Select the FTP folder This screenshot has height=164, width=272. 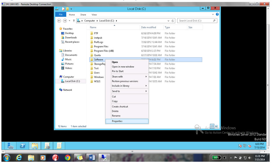tap(96, 33)
